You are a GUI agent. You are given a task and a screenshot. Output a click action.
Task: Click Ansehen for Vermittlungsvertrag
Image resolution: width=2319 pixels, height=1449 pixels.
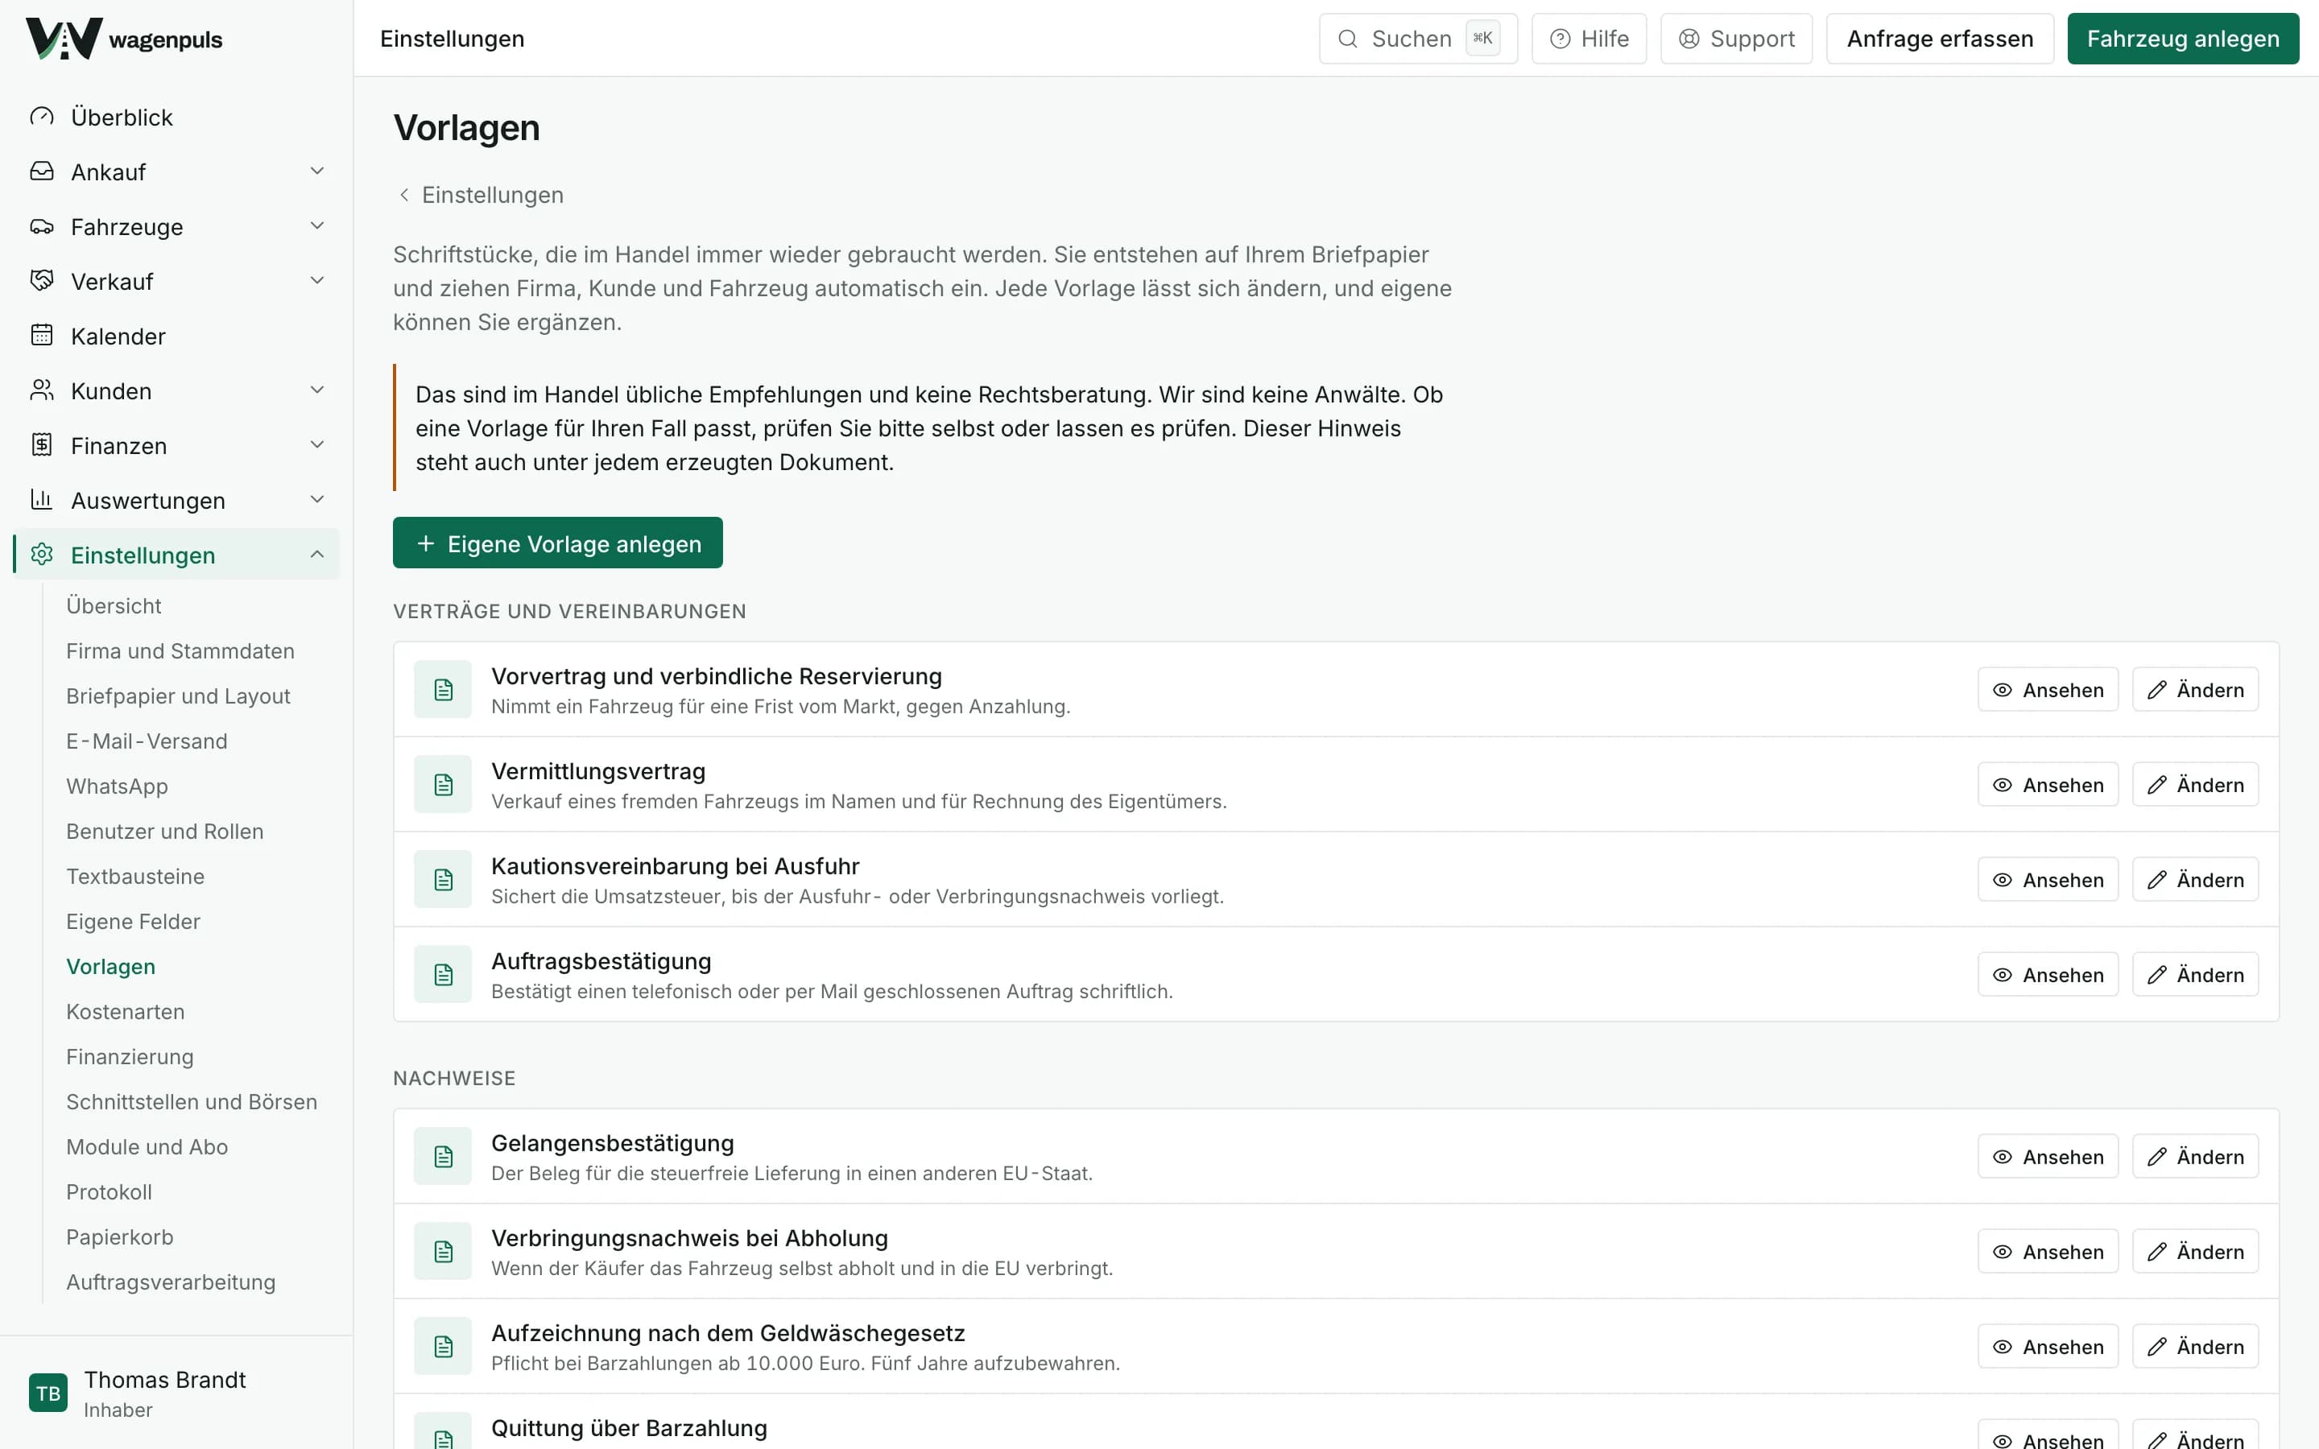(2048, 784)
